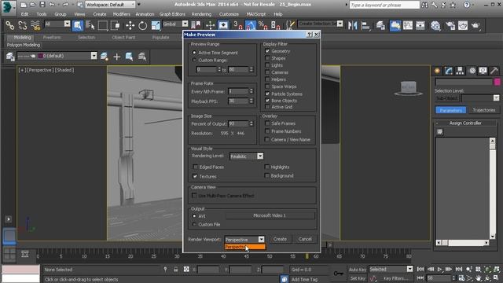503x283 pixels.
Task: Activate the Select and Link tool
Action: 9,25
